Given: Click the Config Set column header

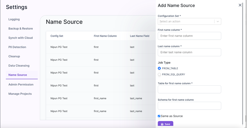Looking at the screenshot, I should [57, 36].
